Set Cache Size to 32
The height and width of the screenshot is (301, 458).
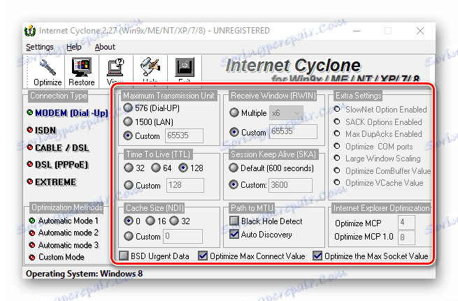click(174, 221)
